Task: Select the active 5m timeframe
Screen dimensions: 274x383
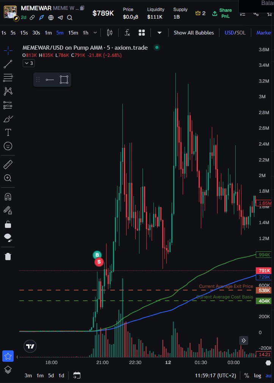Action: tap(60, 33)
